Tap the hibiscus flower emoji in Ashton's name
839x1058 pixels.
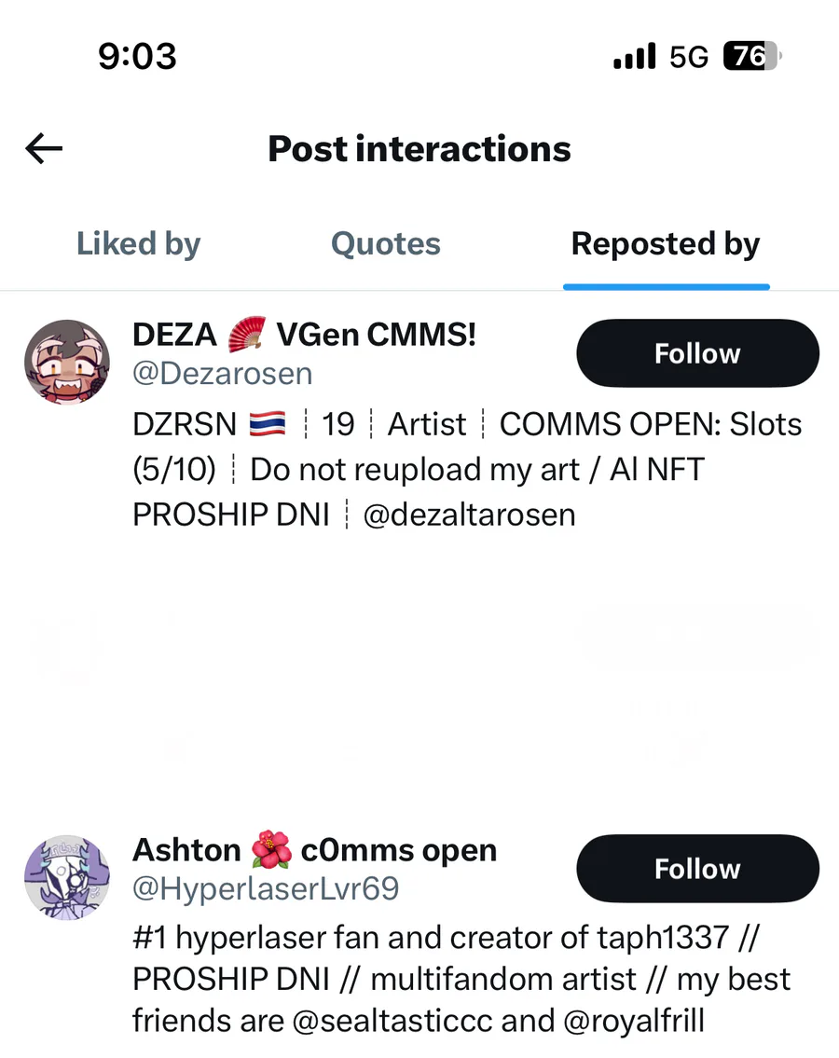coord(270,850)
